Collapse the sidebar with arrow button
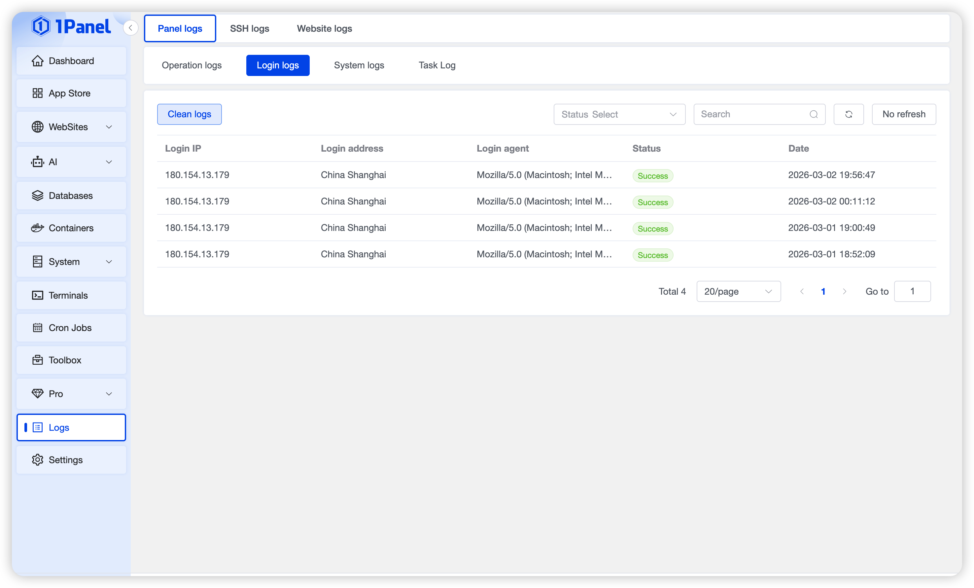Image resolution: width=974 pixels, height=588 pixels. click(x=130, y=28)
